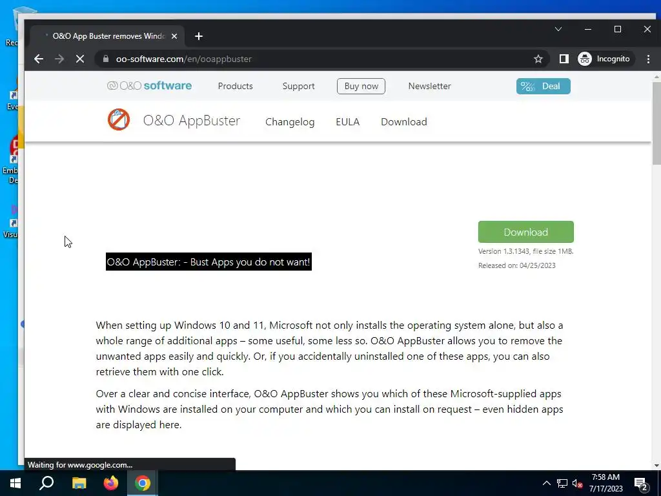661x496 pixels.
Task: Click the Buy now button
Action: (361, 86)
